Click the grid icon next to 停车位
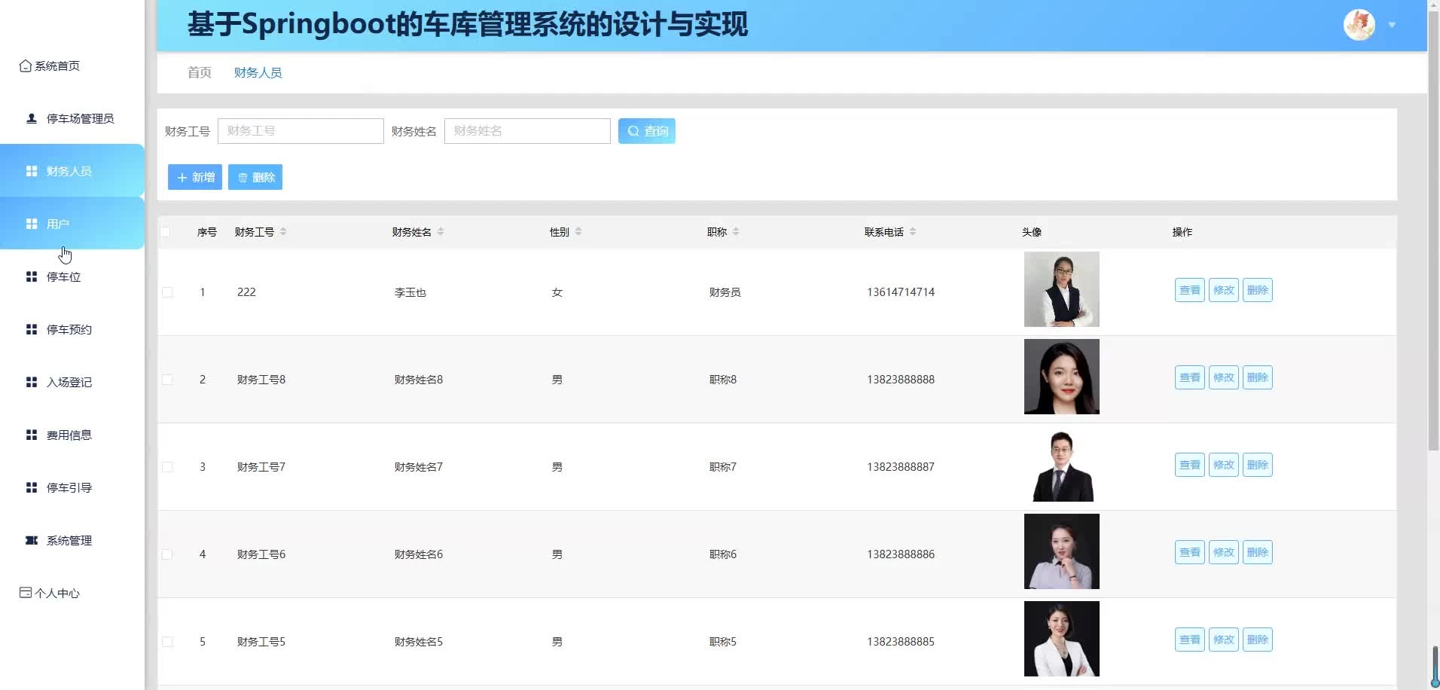The image size is (1440, 690). click(x=32, y=276)
